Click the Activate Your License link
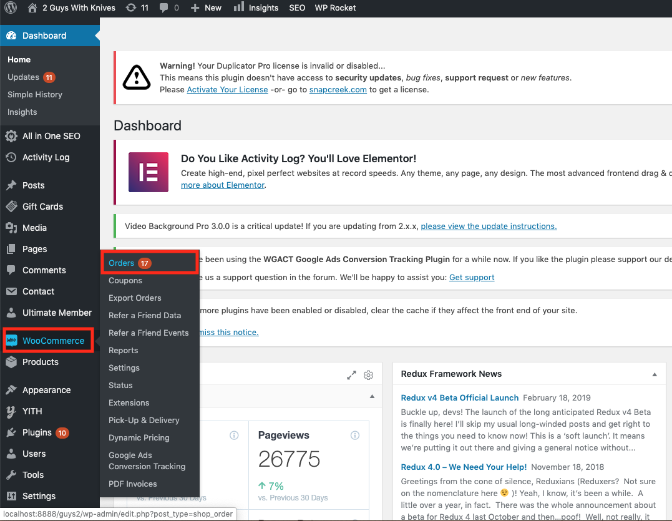Image resolution: width=672 pixels, height=521 pixels. point(227,89)
